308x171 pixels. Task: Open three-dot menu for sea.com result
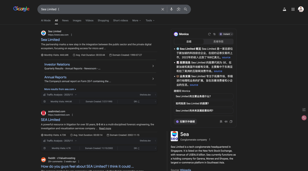(x=72, y=35)
